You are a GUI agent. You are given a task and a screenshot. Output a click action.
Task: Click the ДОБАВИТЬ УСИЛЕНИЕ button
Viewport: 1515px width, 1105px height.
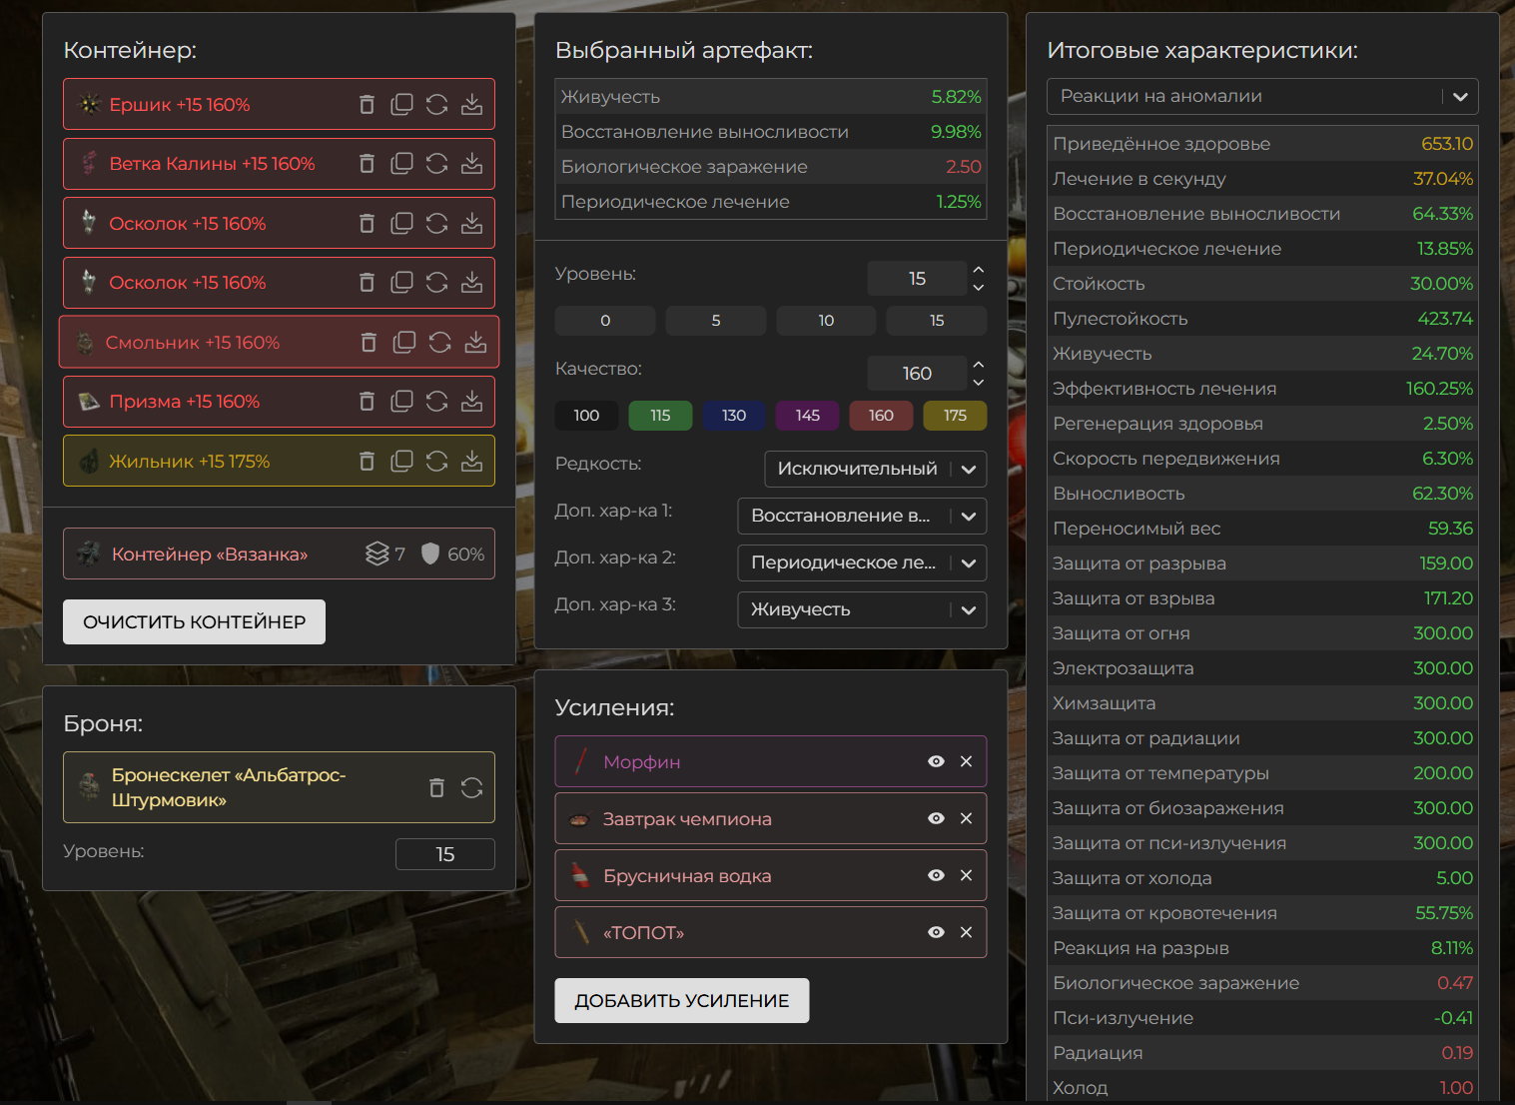(681, 1000)
